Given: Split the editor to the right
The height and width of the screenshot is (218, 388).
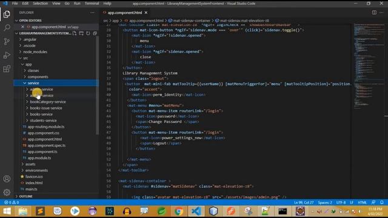Looking at the screenshot, I should [374, 13].
